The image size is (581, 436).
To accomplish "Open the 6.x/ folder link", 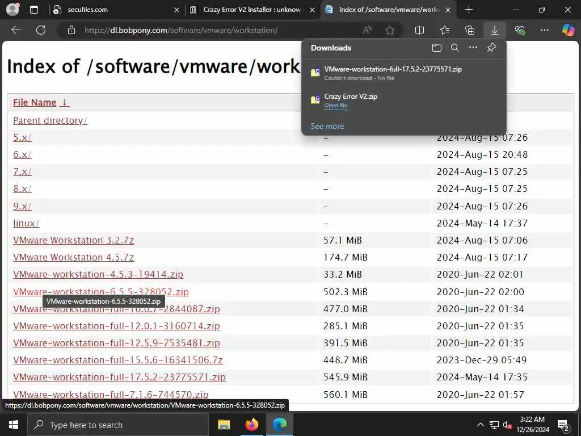I will click(22, 154).
